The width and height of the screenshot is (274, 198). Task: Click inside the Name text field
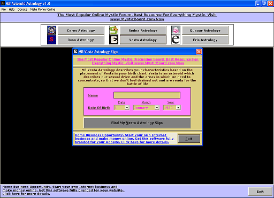(x=147, y=95)
